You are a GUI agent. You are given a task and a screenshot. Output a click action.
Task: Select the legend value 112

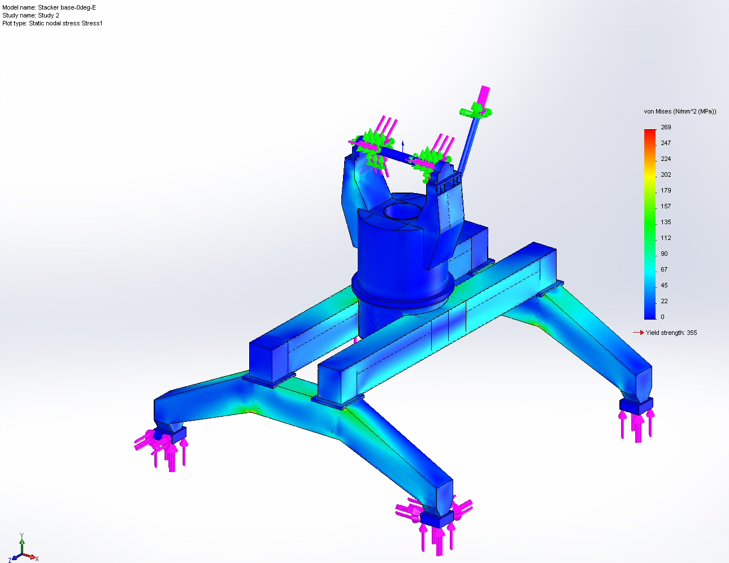point(666,238)
